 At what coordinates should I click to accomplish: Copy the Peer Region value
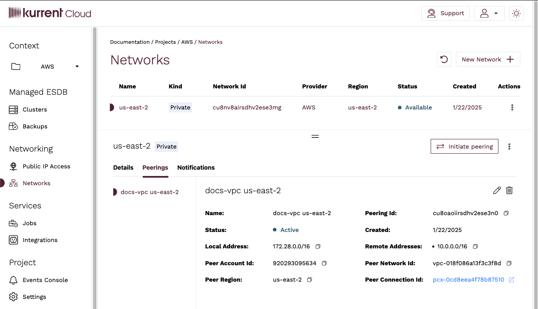[x=309, y=280]
